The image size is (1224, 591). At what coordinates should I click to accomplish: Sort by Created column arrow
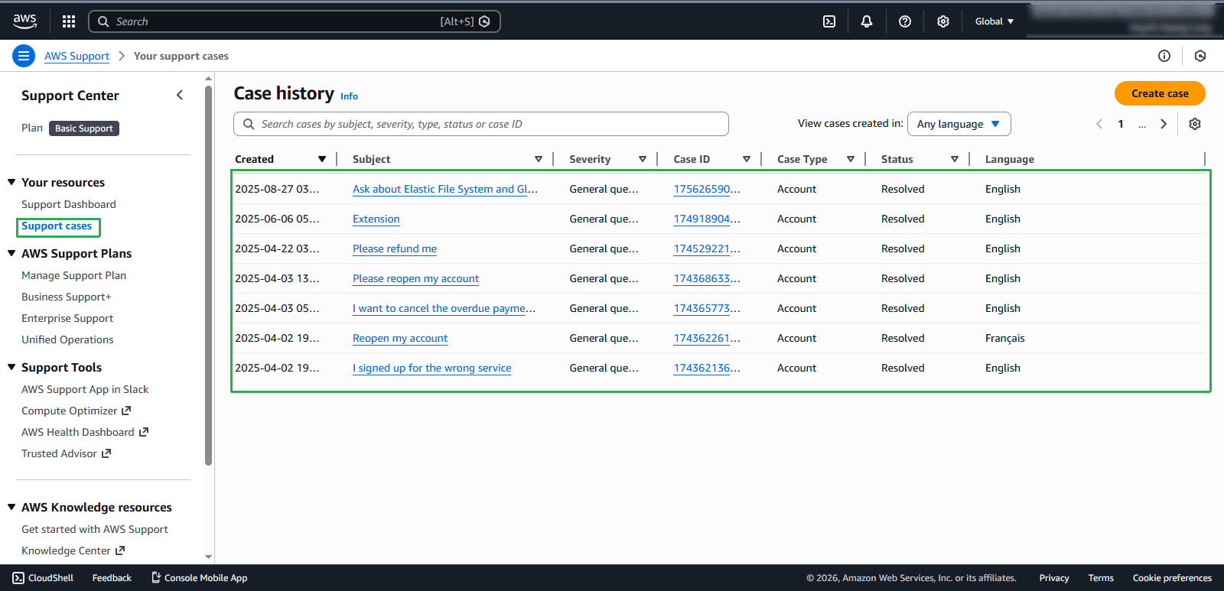click(x=322, y=159)
